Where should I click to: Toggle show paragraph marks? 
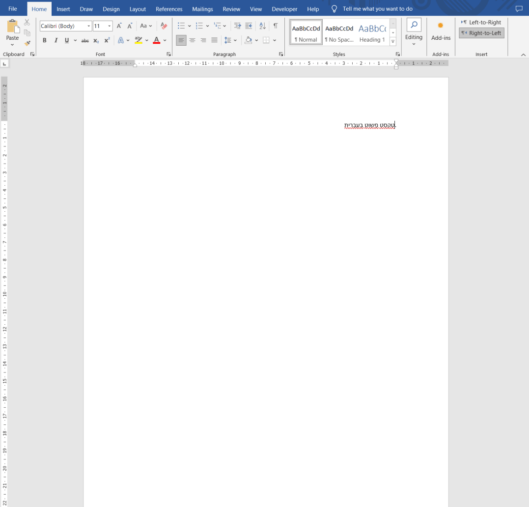(x=276, y=26)
